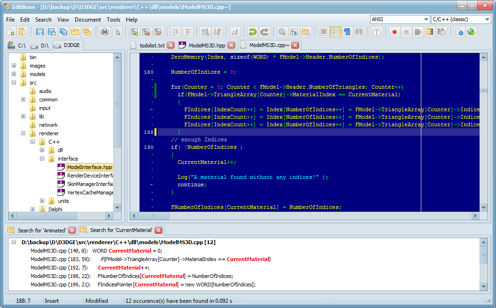
Task: Toggle line numbers display button
Action: (x=335, y=32)
